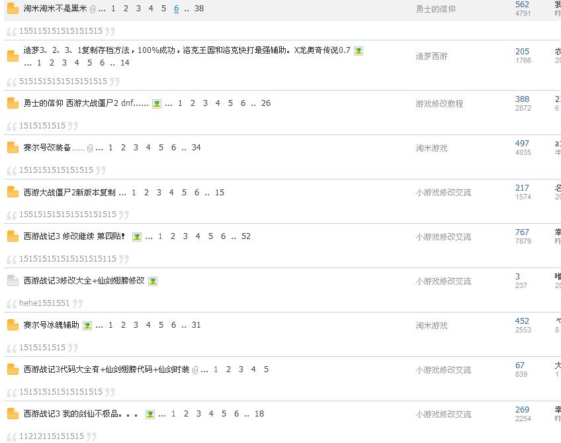Click reply count 217
Image resolution: width=561 pixels, height=443 pixels.
[x=522, y=188]
